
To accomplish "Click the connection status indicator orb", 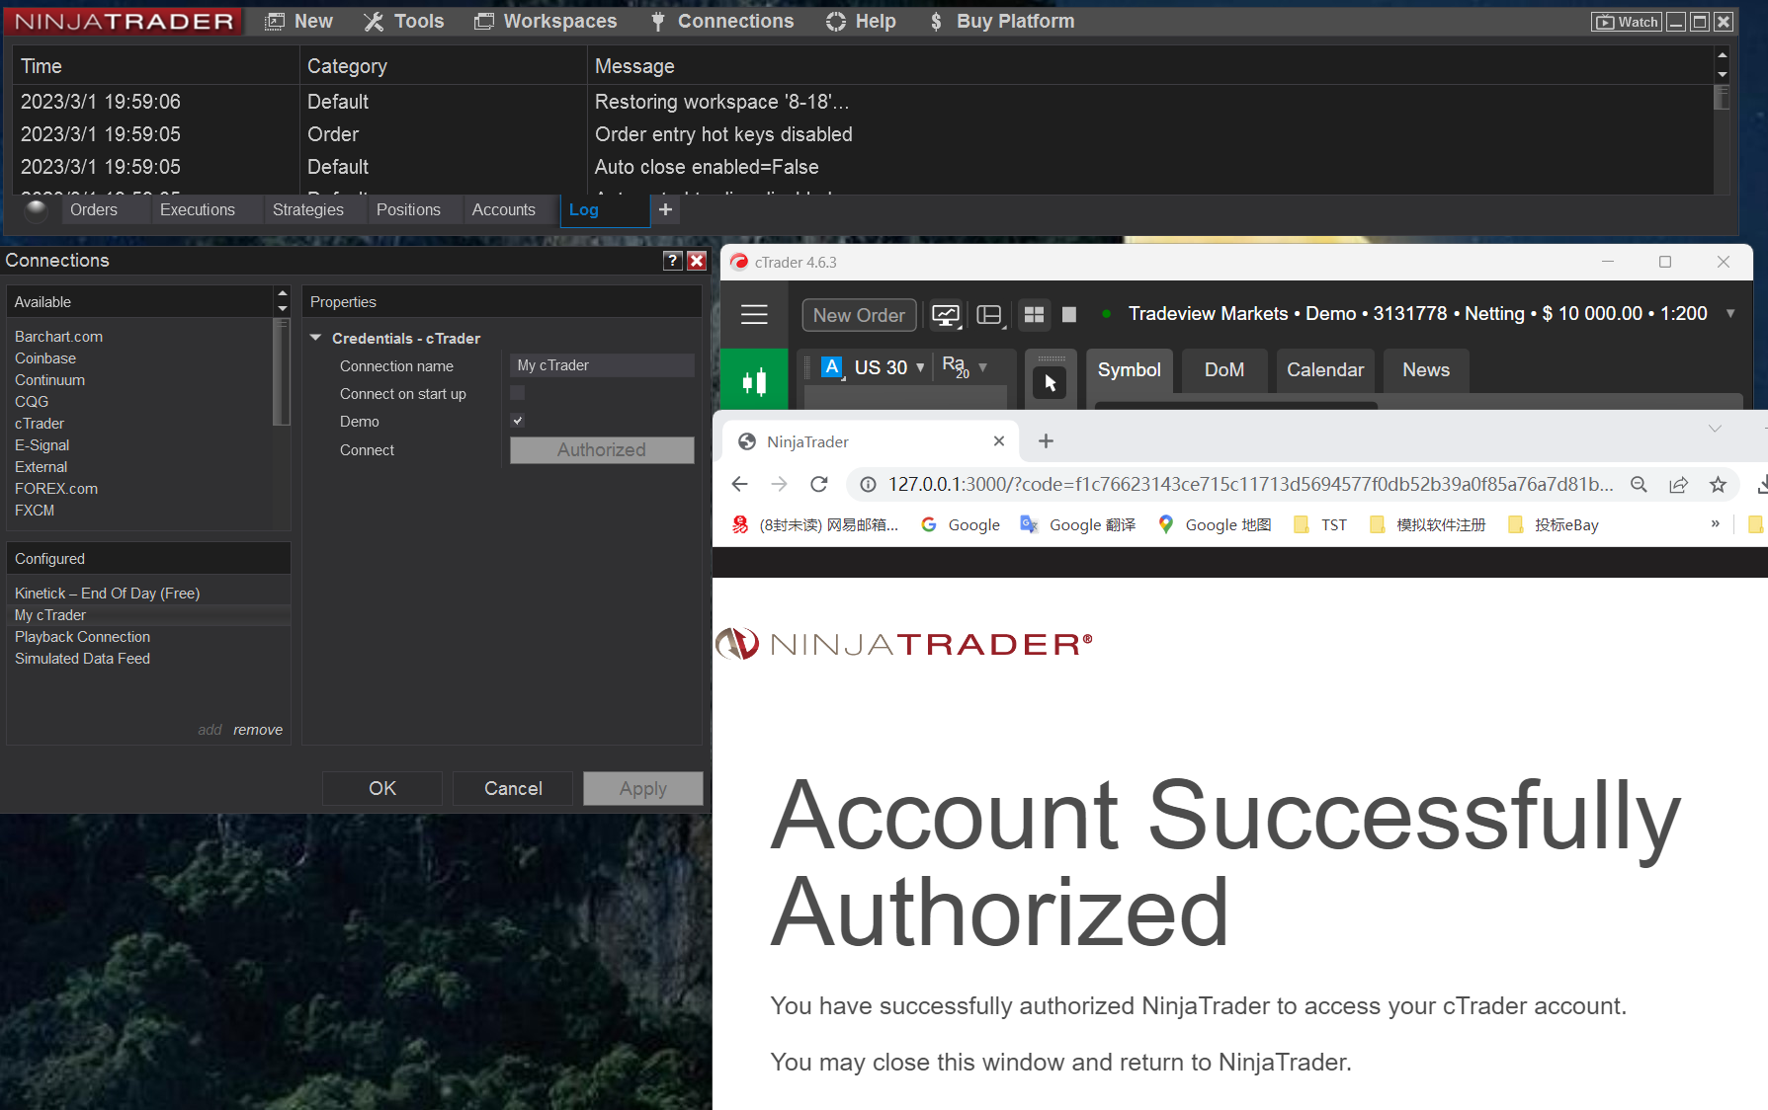I will 37,209.
